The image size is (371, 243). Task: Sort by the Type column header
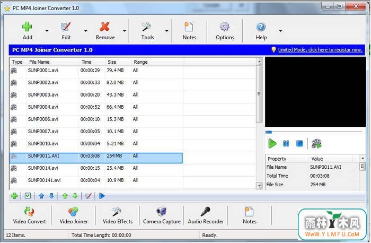(18, 62)
